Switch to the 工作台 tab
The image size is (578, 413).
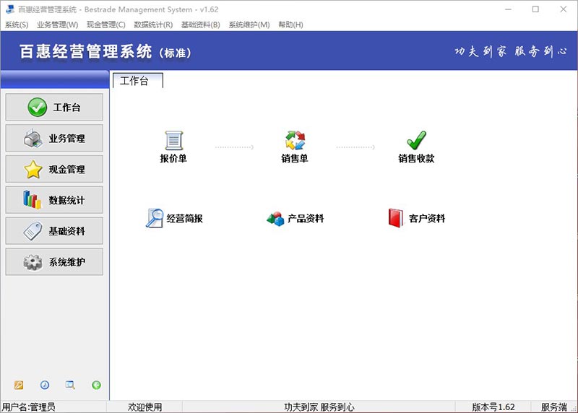[x=138, y=81]
